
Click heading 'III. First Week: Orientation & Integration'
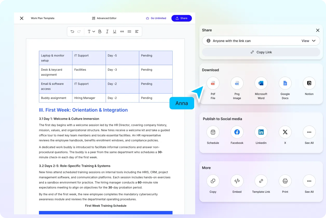pyautogui.click(x=83, y=110)
